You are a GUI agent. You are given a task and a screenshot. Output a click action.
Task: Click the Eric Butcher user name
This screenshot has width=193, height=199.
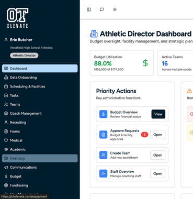click(x=21, y=40)
